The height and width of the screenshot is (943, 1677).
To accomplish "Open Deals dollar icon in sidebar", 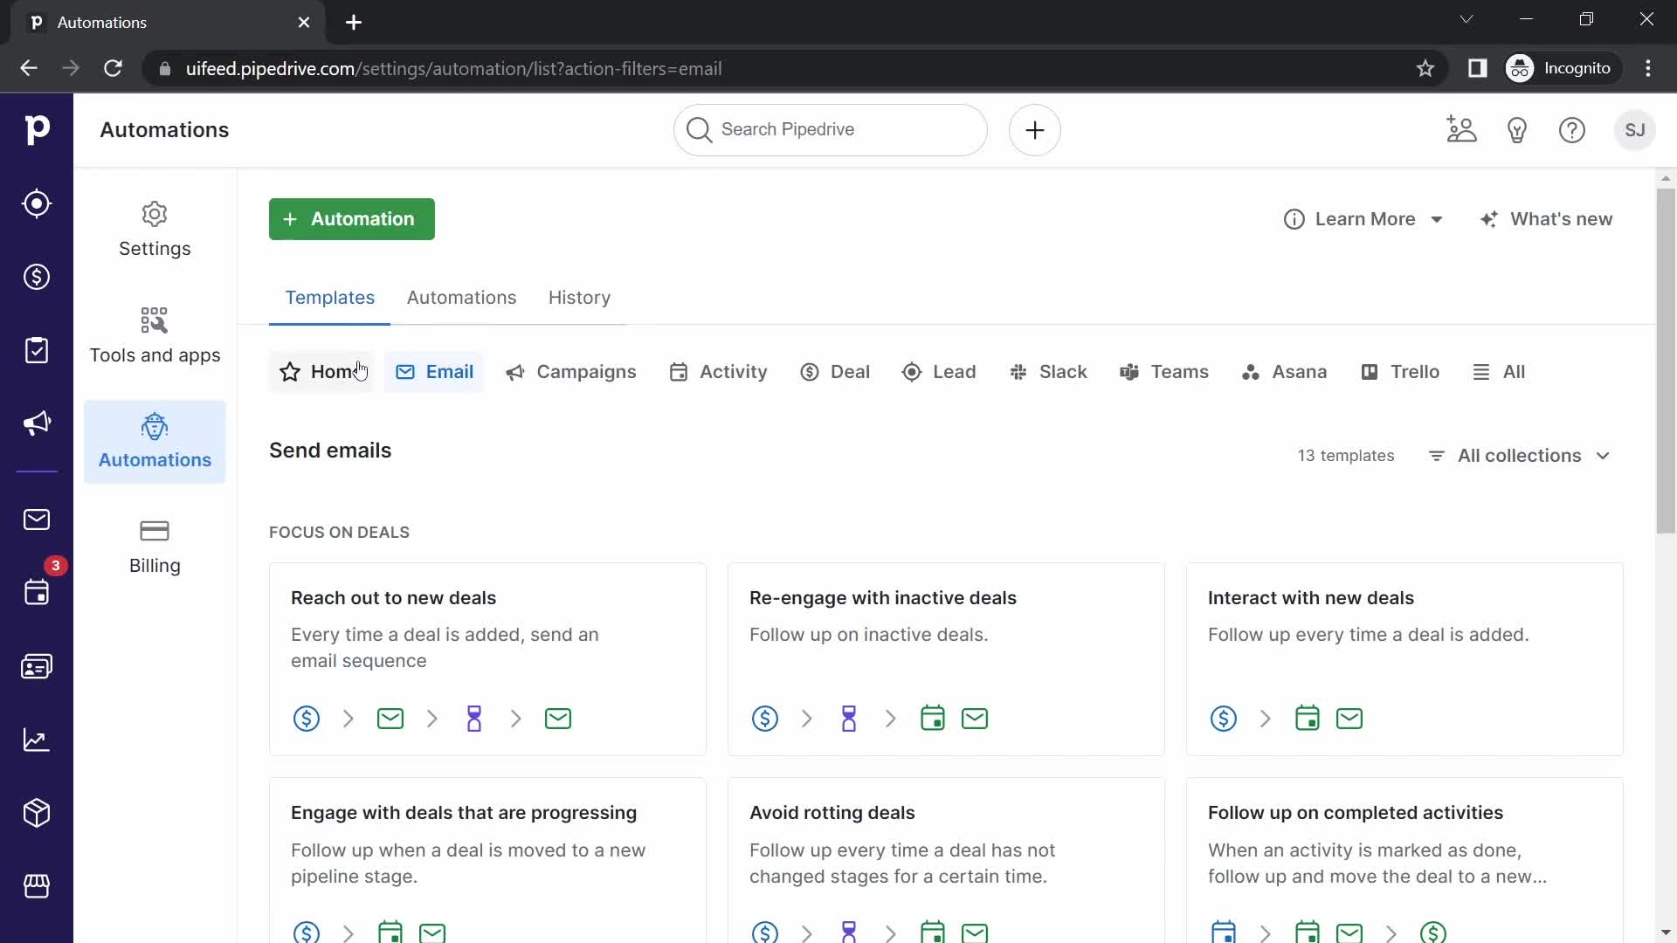I will [x=37, y=277].
